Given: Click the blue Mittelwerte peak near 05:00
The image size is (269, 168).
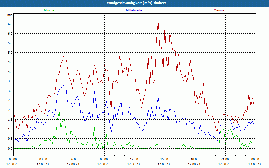Looking at the screenshot, I should tap(64, 85).
